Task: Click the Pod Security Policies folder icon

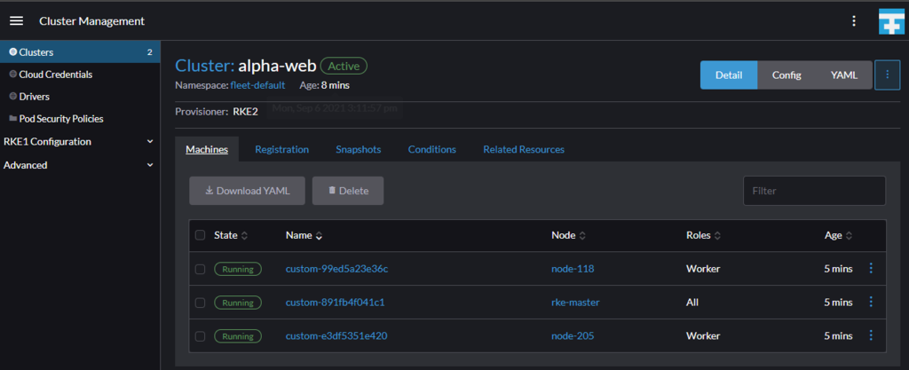Action: (12, 118)
